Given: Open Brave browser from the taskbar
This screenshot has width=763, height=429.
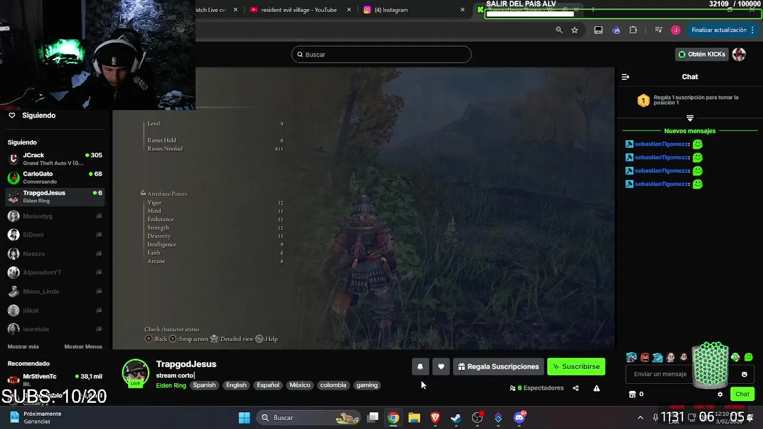Looking at the screenshot, I should (435, 418).
